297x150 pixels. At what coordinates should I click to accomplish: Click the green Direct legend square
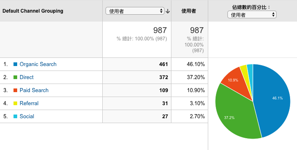coord(16,77)
